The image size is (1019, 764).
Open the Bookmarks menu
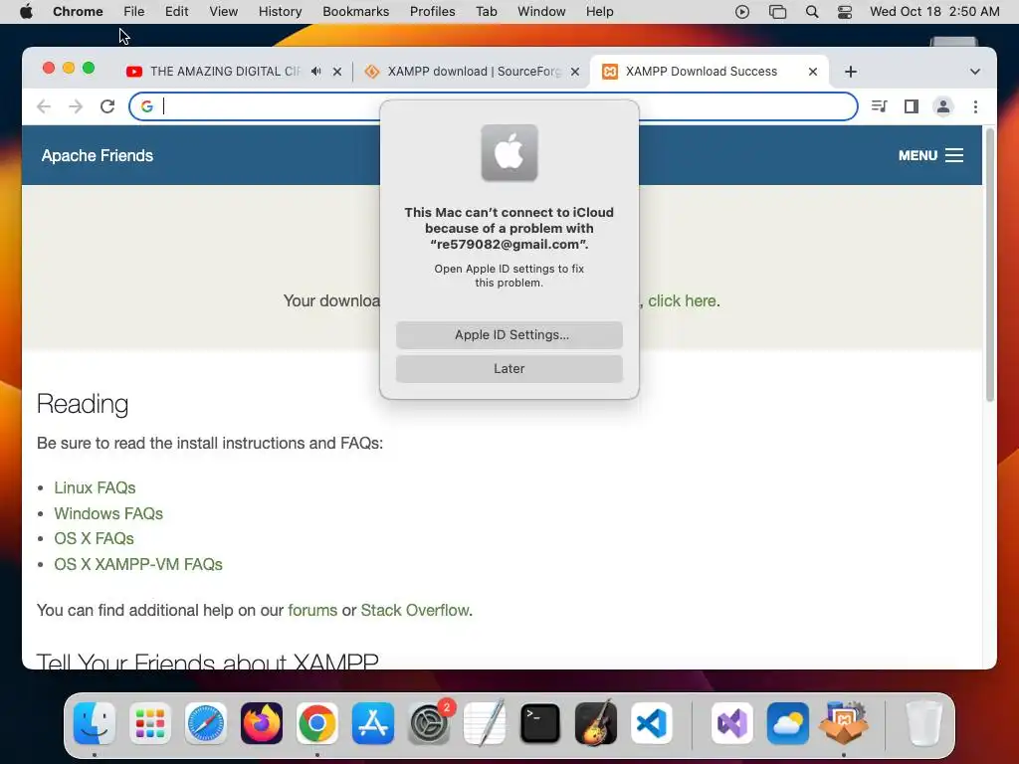356,12
